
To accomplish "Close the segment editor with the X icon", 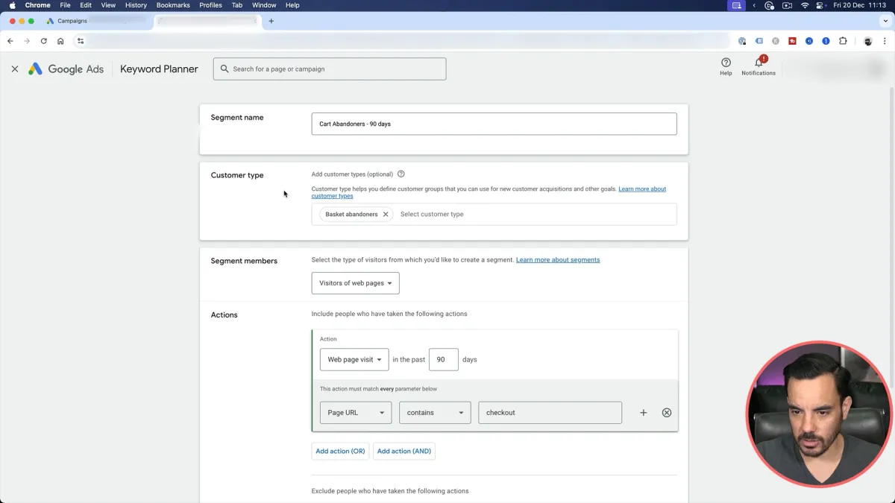I will [14, 69].
